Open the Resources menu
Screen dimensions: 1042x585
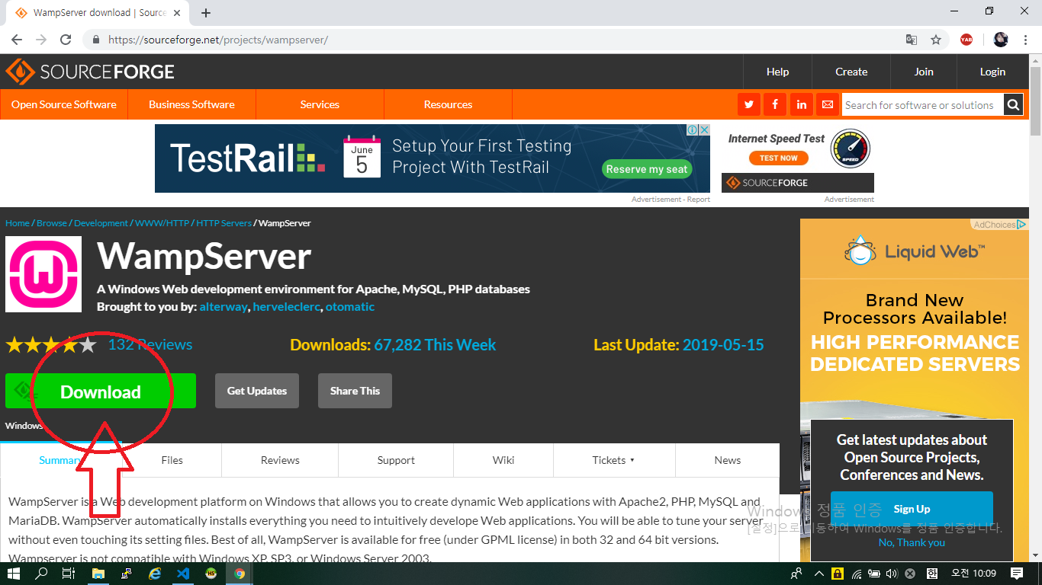click(448, 104)
